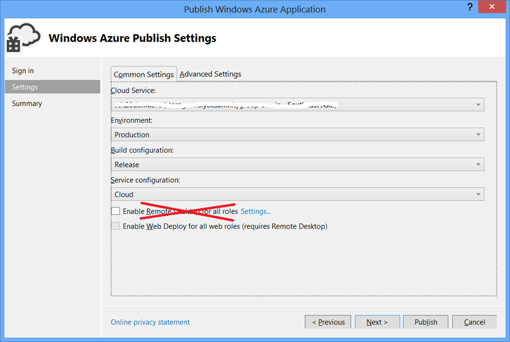This screenshot has height=342, width=510.
Task: Open the Summary step in sidebar
Action: coord(27,104)
